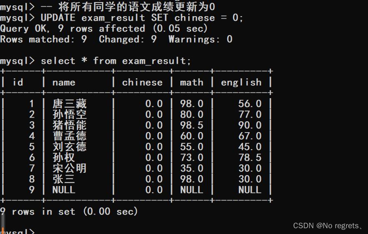The width and height of the screenshot is (368, 234).
Task: Click the 'math' column header
Action: [191, 82]
